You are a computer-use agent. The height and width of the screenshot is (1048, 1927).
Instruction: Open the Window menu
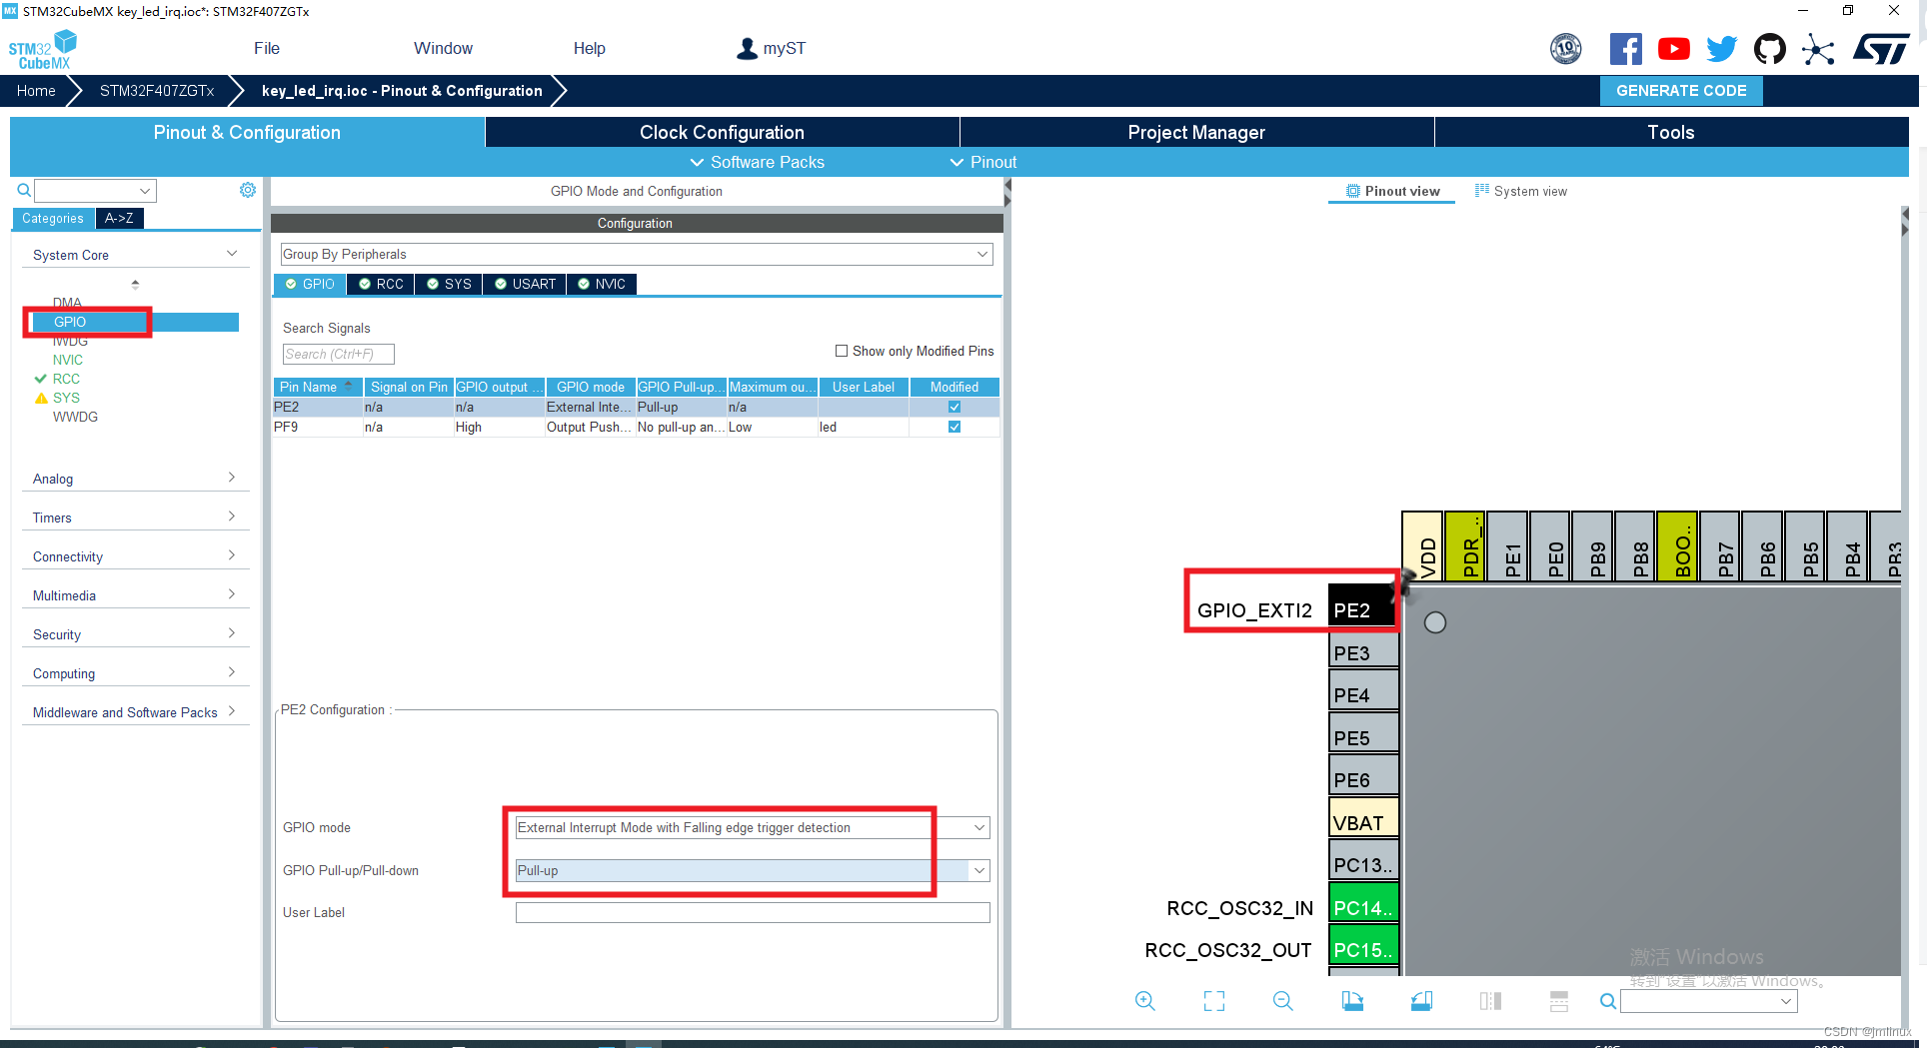click(x=443, y=48)
